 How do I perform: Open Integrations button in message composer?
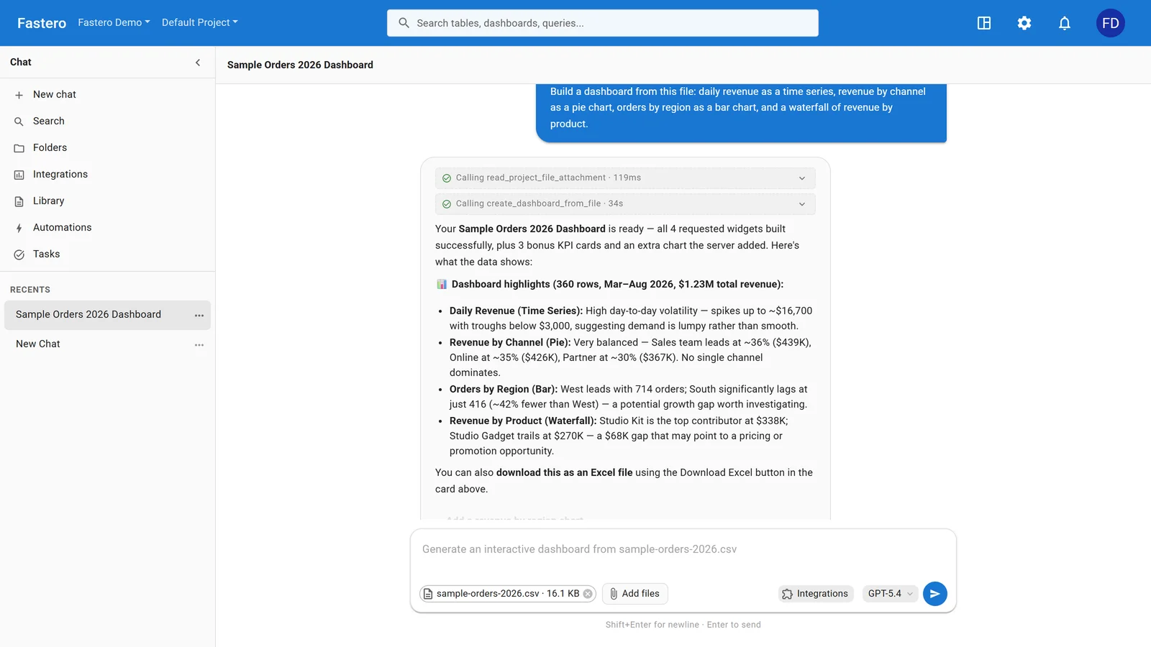click(x=816, y=594)
